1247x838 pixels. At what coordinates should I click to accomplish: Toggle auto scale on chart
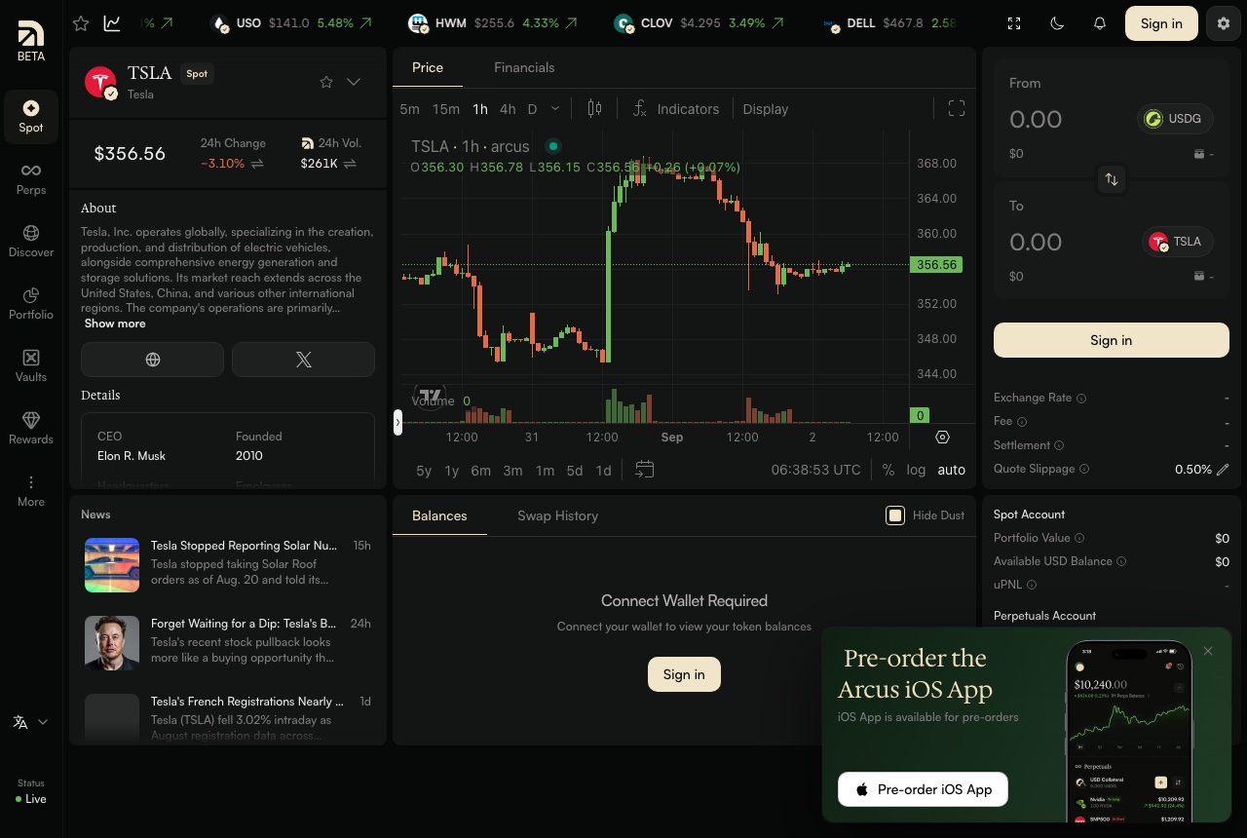[952, 470]
